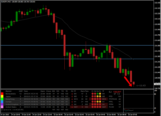Screen dimensions: 161x116
Task: Click the DAY down direction arrow
Action: [x=72, y=107]
